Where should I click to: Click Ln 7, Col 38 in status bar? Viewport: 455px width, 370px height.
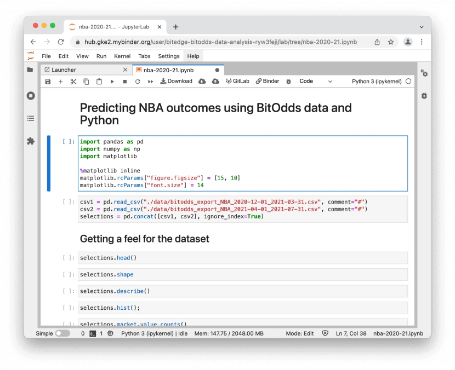351,333
